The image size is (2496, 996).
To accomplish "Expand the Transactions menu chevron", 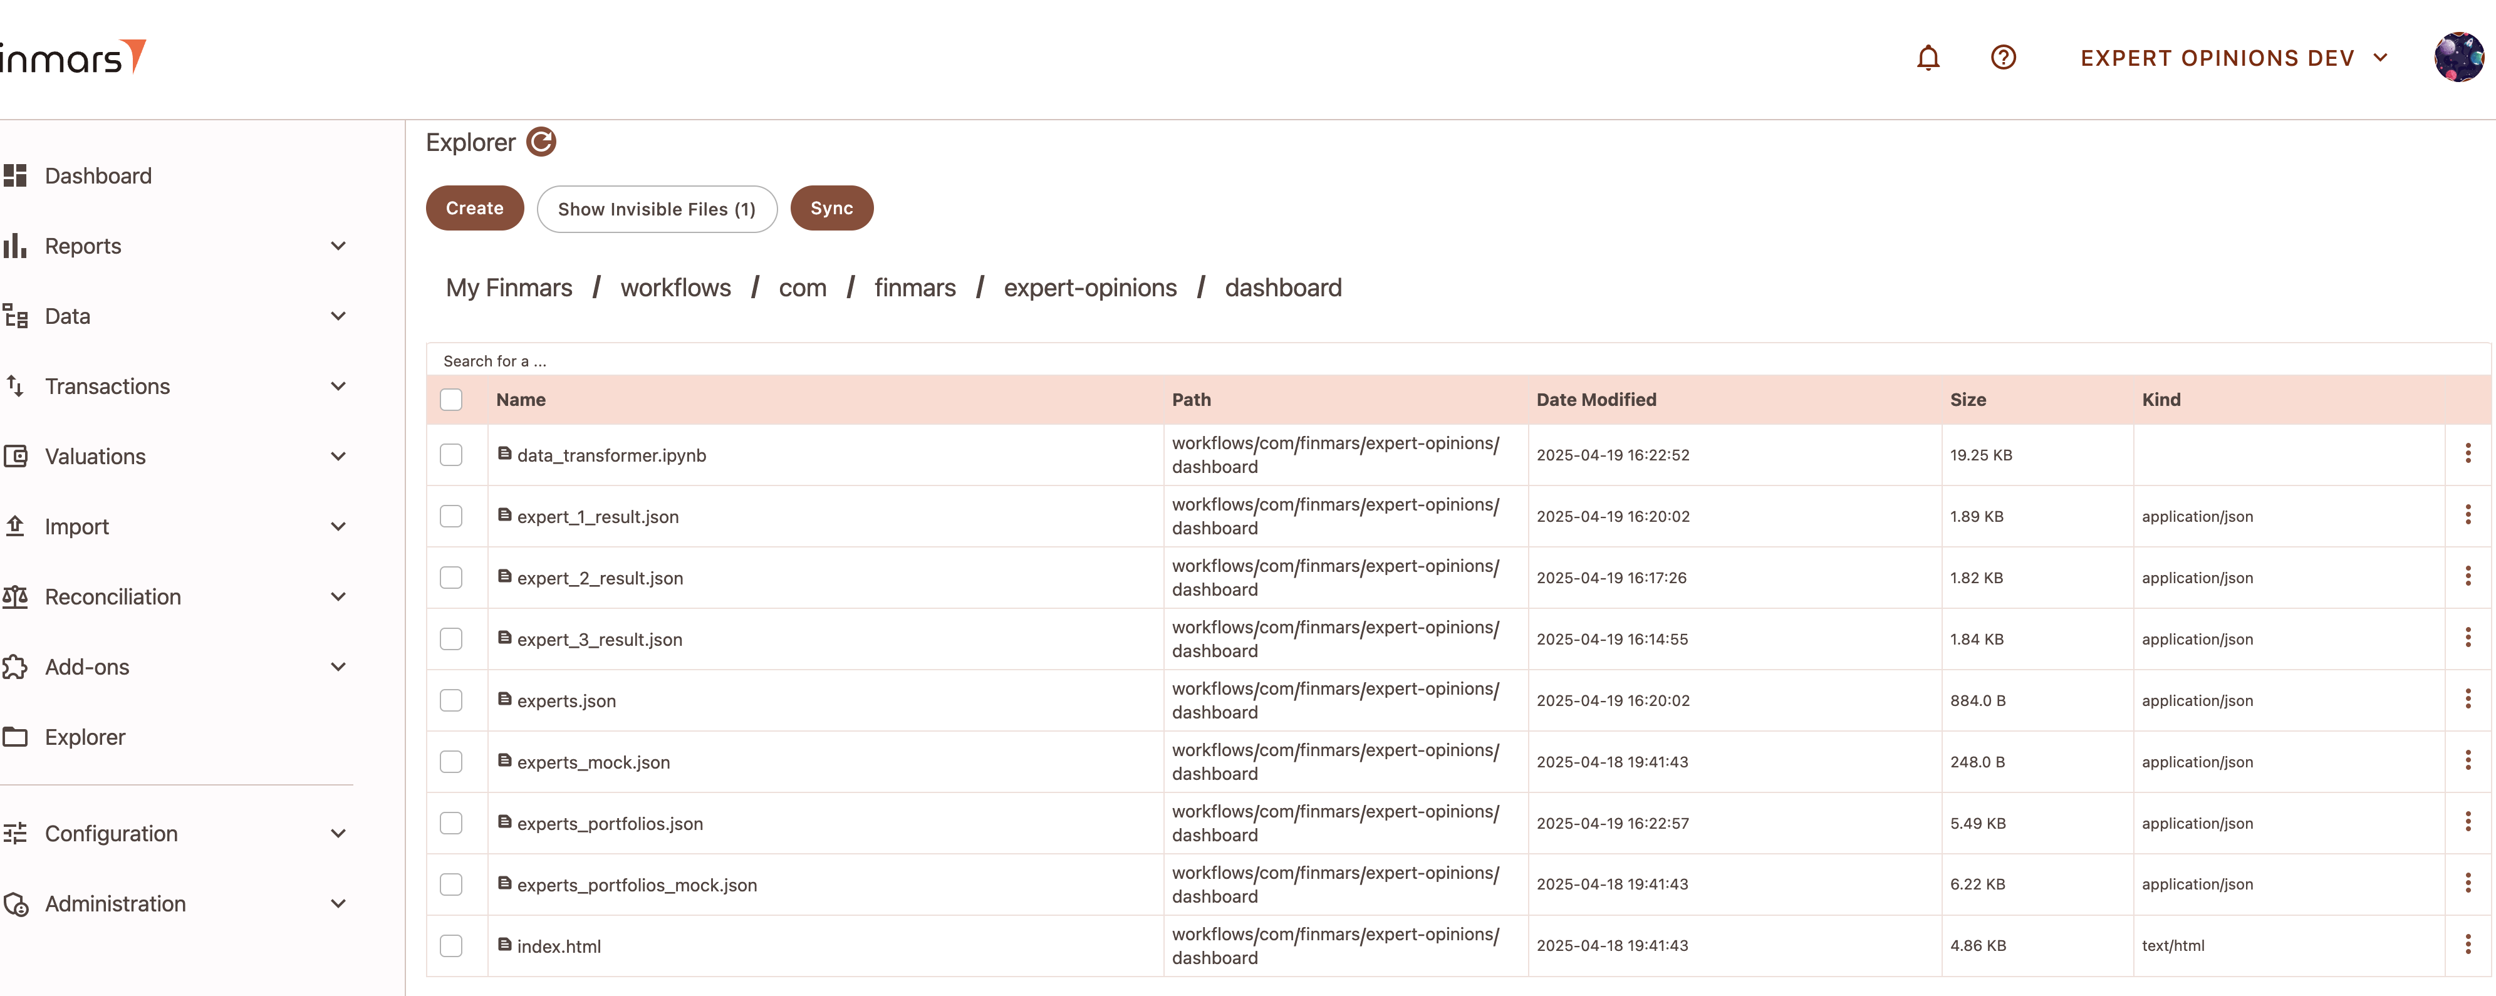I will click(x=338, y=386).
